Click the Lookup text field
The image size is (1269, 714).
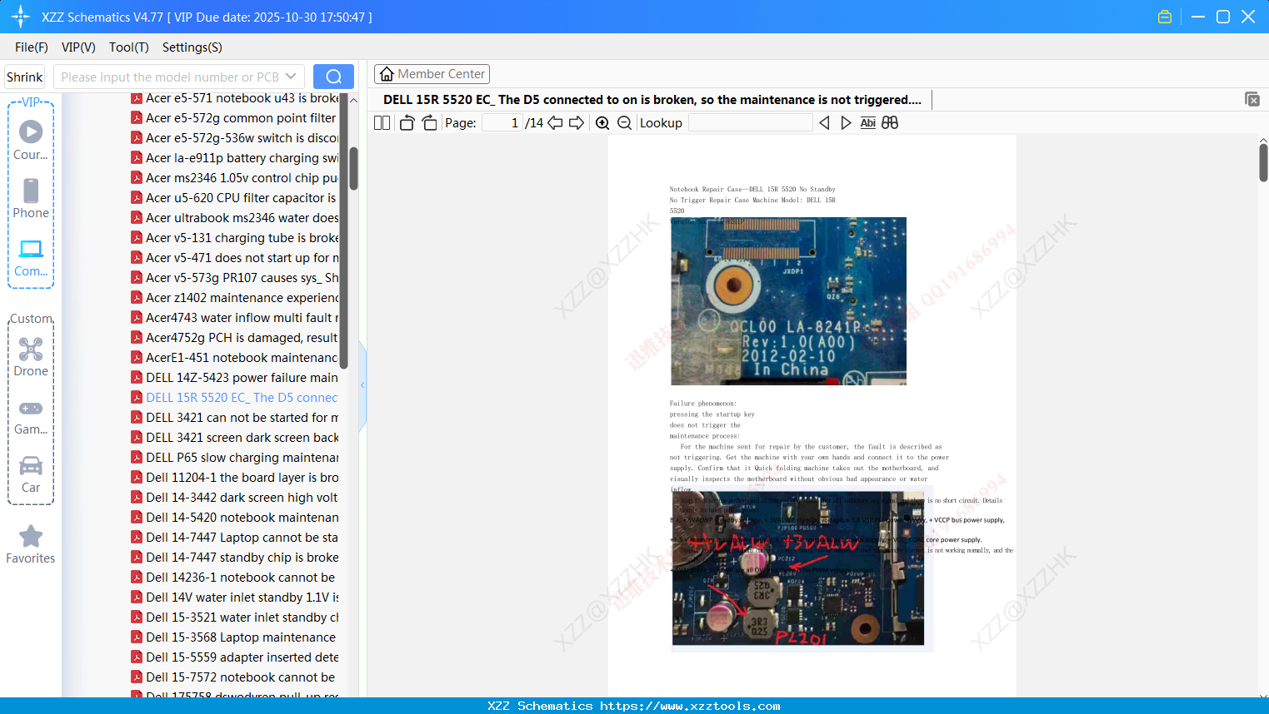tap(751, 123)
